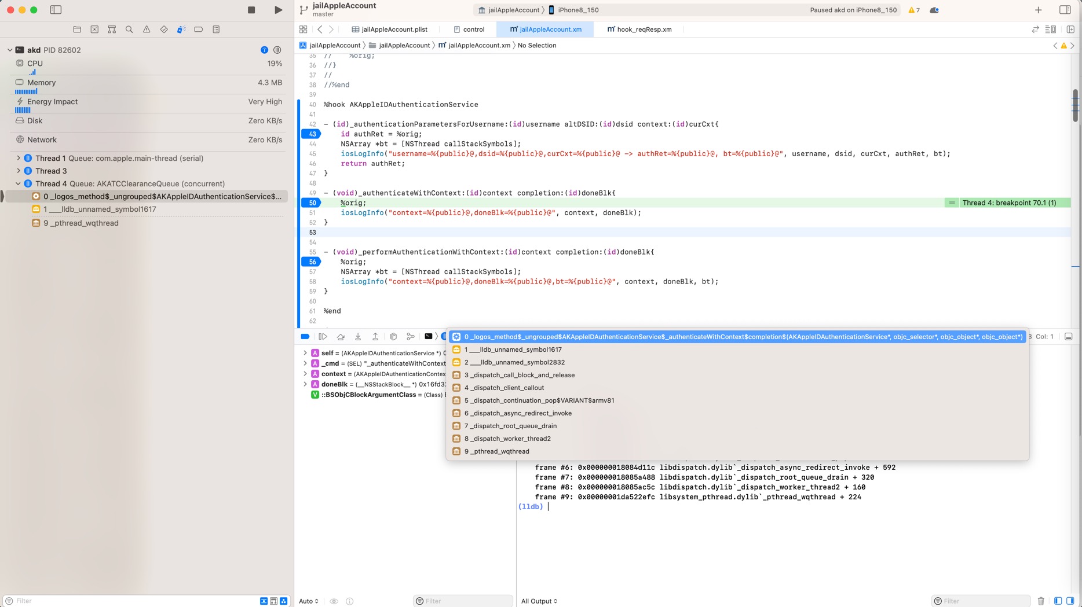Open the Symbol navigator hierarchy icon
The width and height of the screenshot is (1082, 607).
pos(112,30)
